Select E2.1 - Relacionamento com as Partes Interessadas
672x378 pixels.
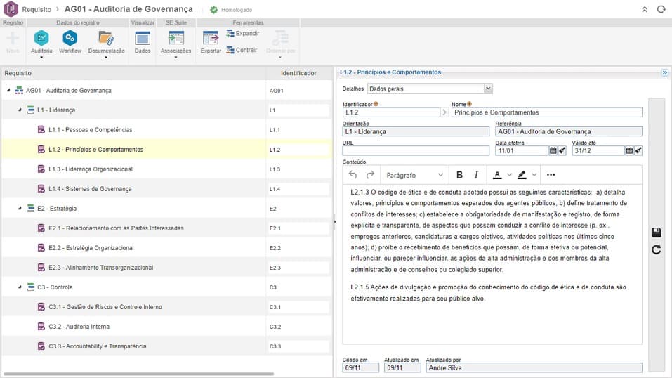click(166, 228)
